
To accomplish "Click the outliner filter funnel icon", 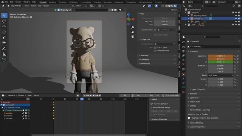I will [x=234, y=6].
